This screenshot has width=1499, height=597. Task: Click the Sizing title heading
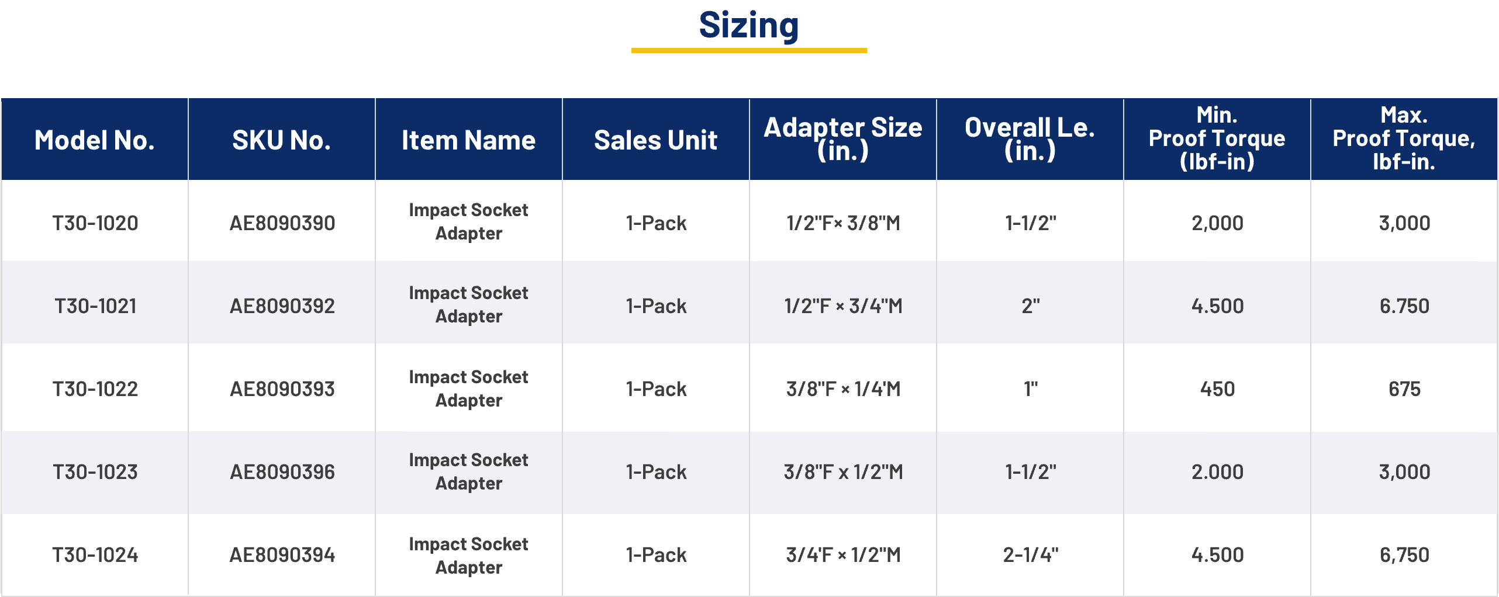pyautogui.click(x=748, y=26)
